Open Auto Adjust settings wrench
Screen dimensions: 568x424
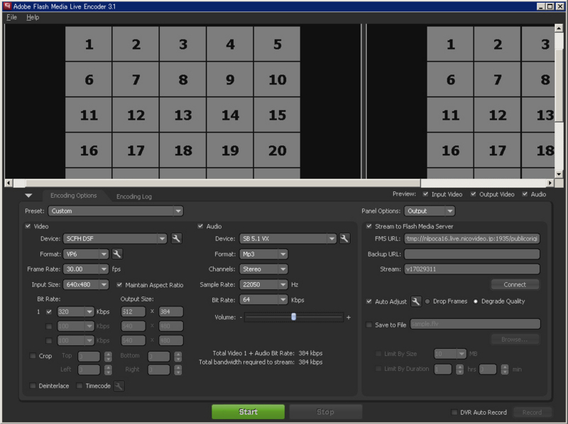416,301
